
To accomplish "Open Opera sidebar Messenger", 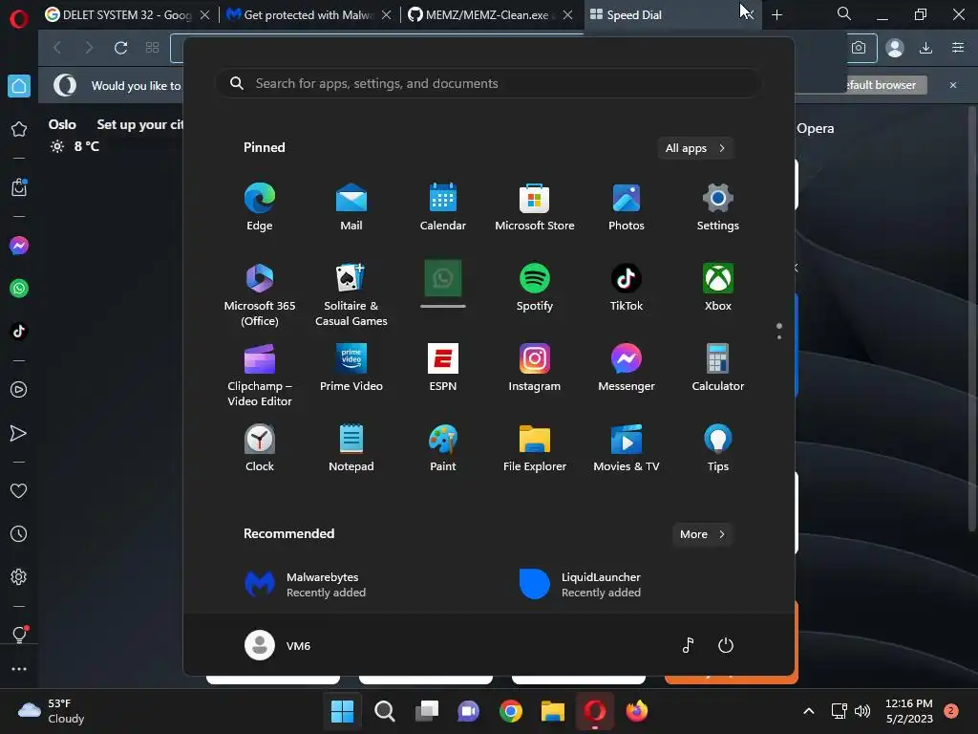I will tap(19, 246).
